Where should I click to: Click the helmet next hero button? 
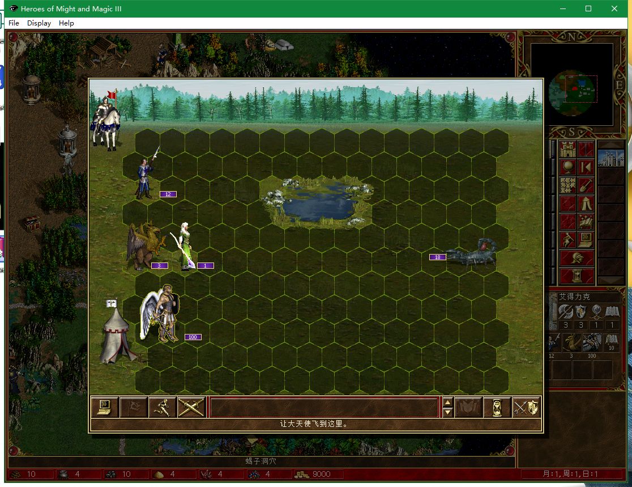[x=577, y=258]
